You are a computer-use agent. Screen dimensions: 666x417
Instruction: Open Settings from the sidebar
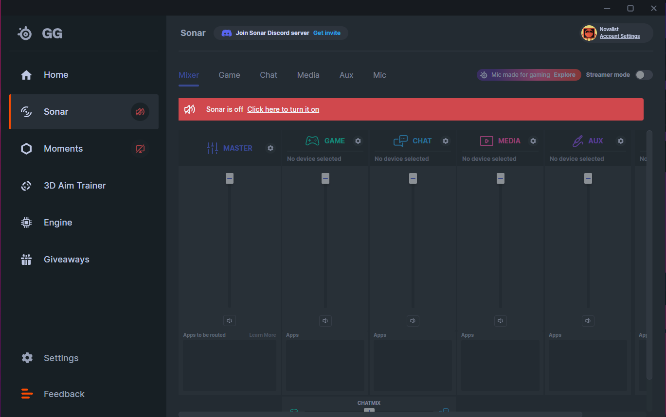[x=84, y=358]
